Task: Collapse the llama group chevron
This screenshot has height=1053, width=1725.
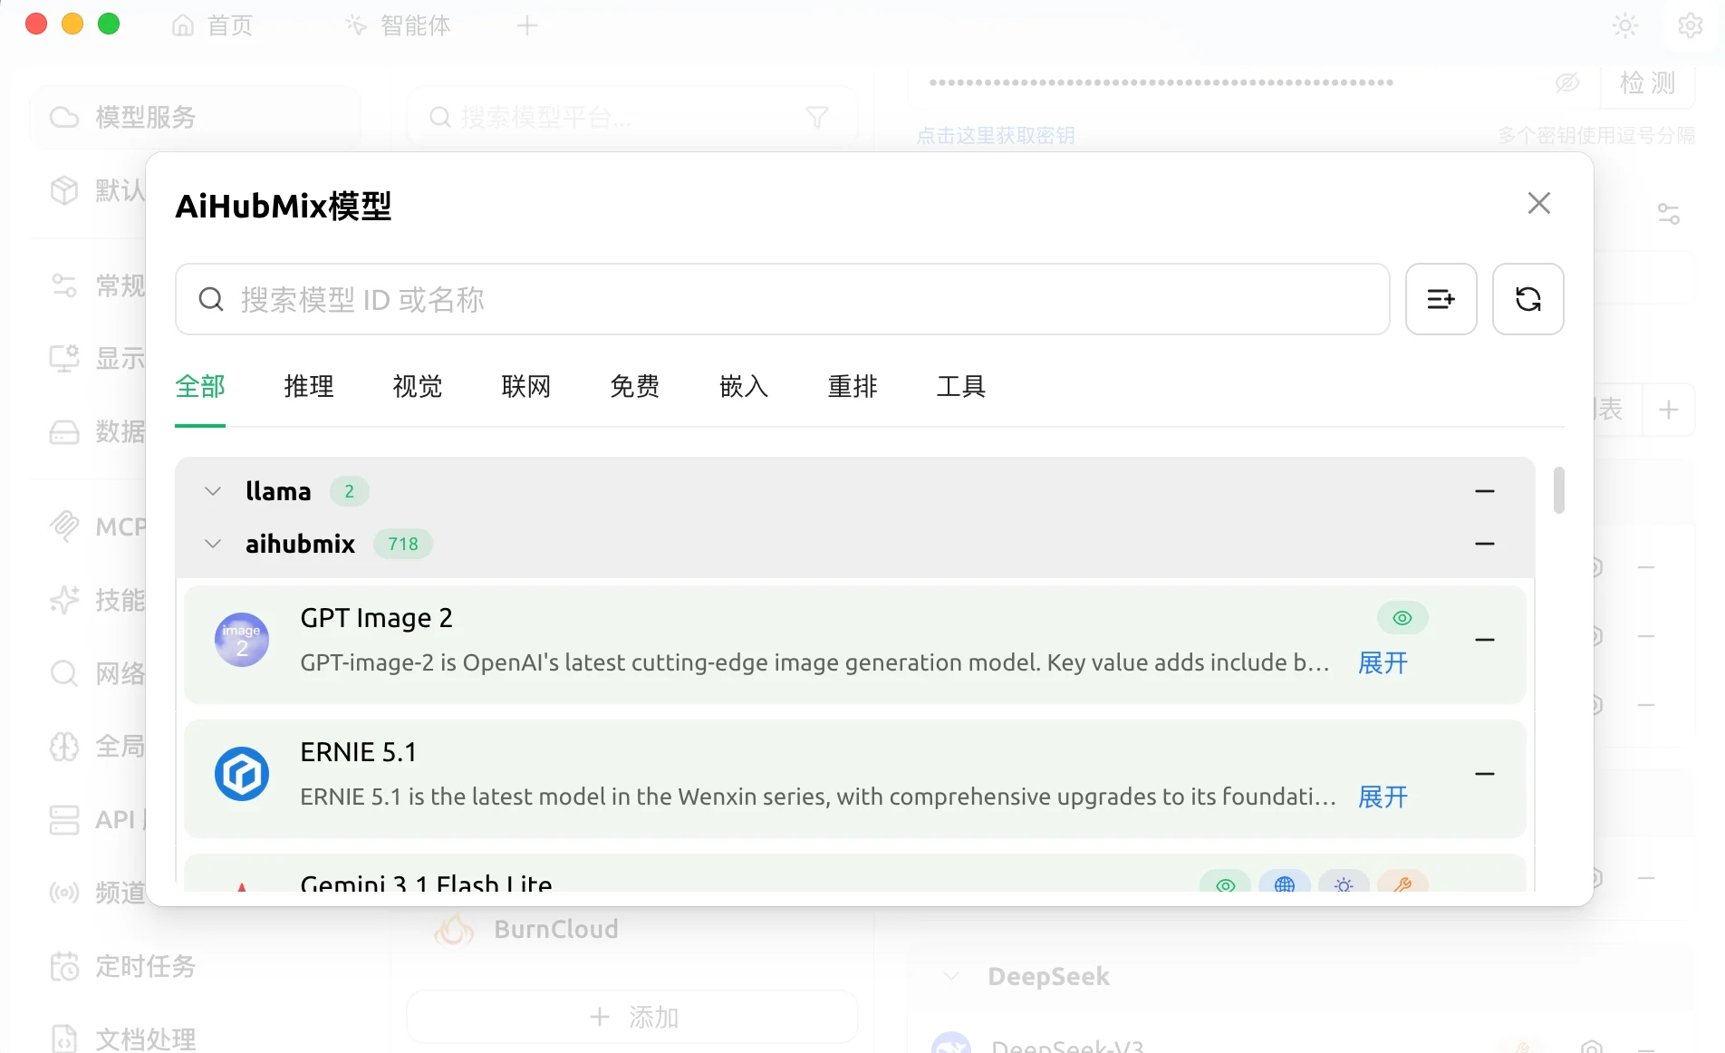Action: coord(213,491)
